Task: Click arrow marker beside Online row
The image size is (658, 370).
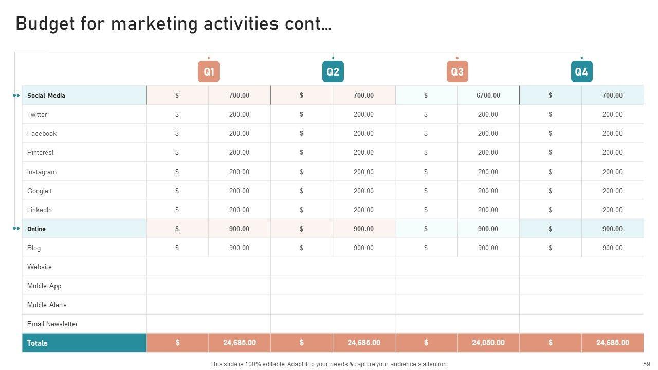Action: (x=17, y=229)
